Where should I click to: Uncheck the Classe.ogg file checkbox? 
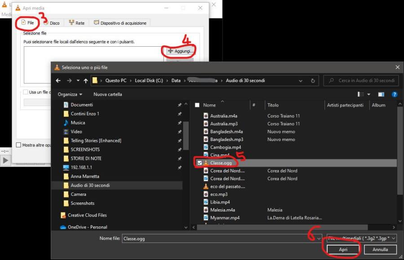199,163
